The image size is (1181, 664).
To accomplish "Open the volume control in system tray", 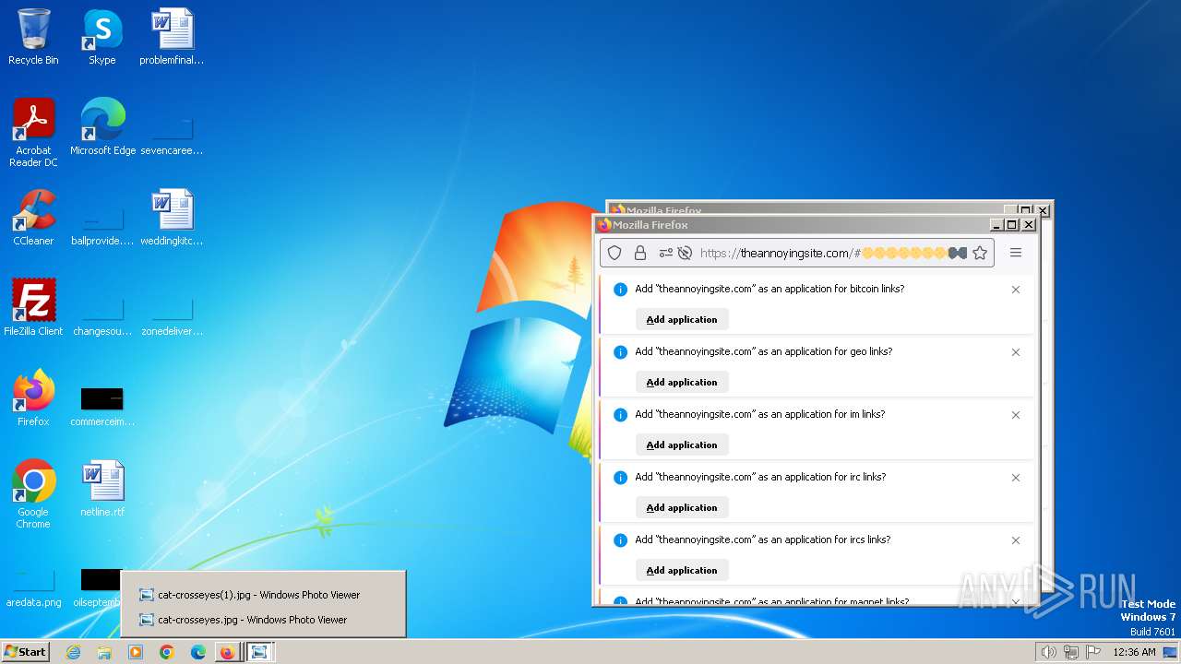I will tap(1048, 652).
